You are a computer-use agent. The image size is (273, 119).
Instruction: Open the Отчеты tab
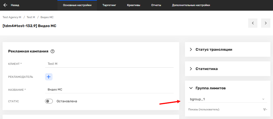(156, 5)
